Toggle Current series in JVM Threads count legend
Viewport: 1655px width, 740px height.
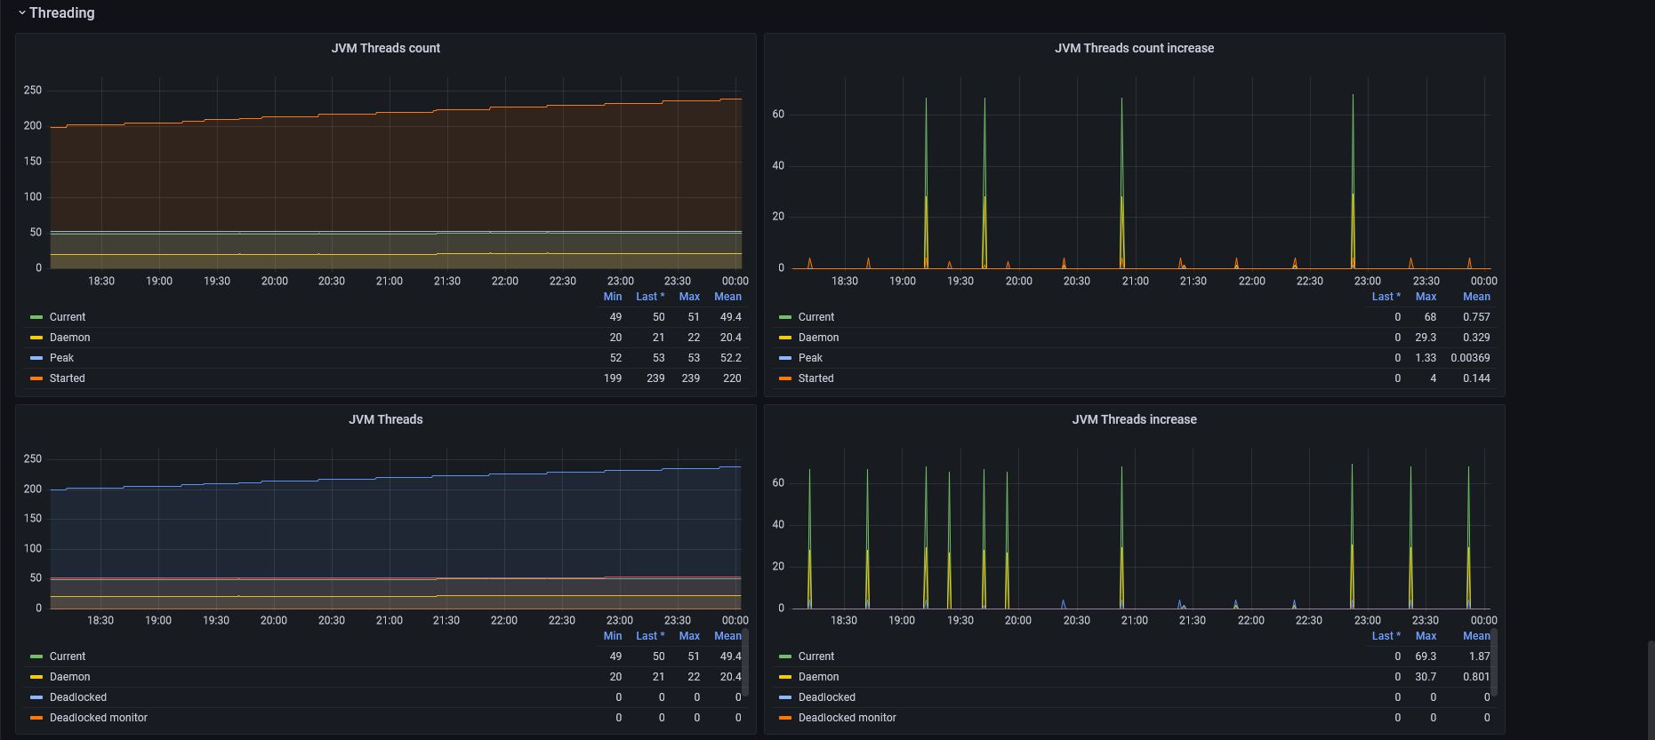[x=68, y=317]
